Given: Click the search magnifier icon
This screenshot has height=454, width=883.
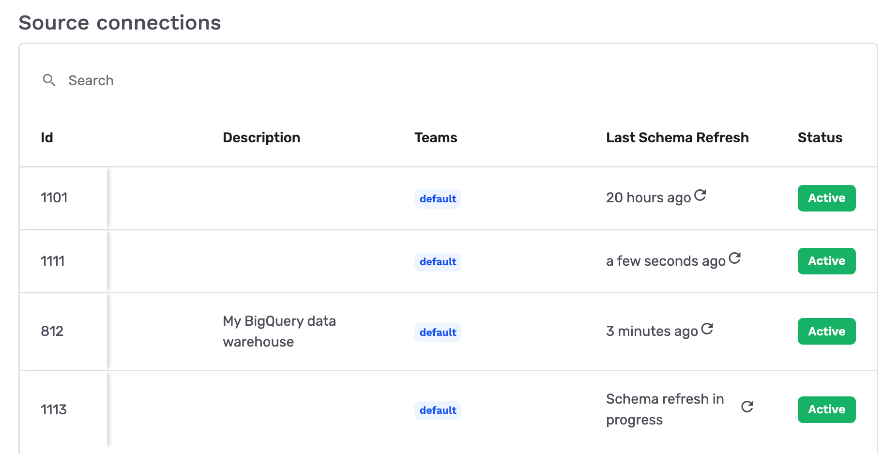Looking at the screenshot, I should coord(49,80).
